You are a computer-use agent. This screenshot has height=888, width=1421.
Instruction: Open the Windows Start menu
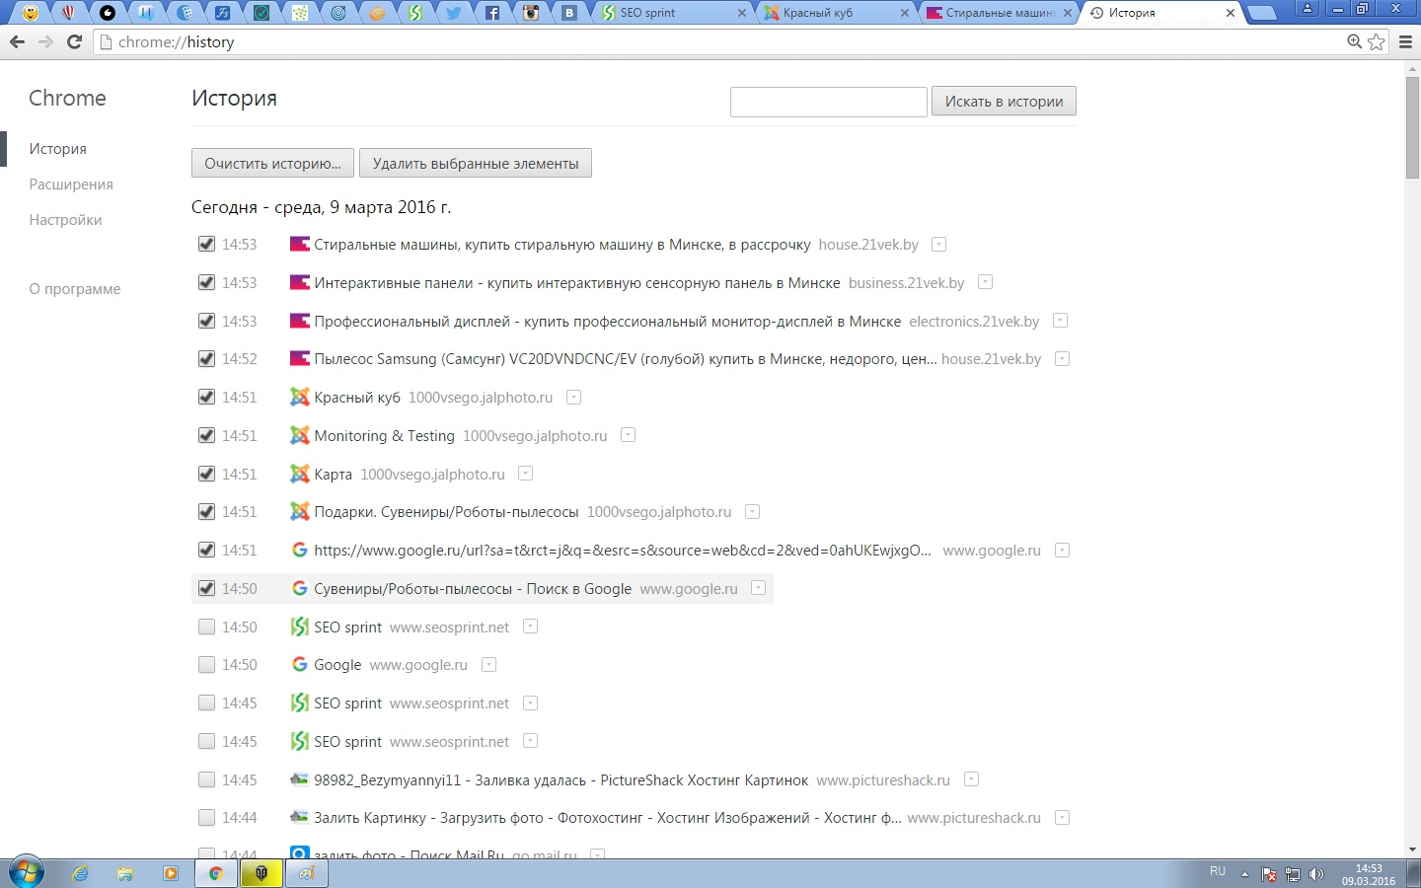(x=27, y=873)
